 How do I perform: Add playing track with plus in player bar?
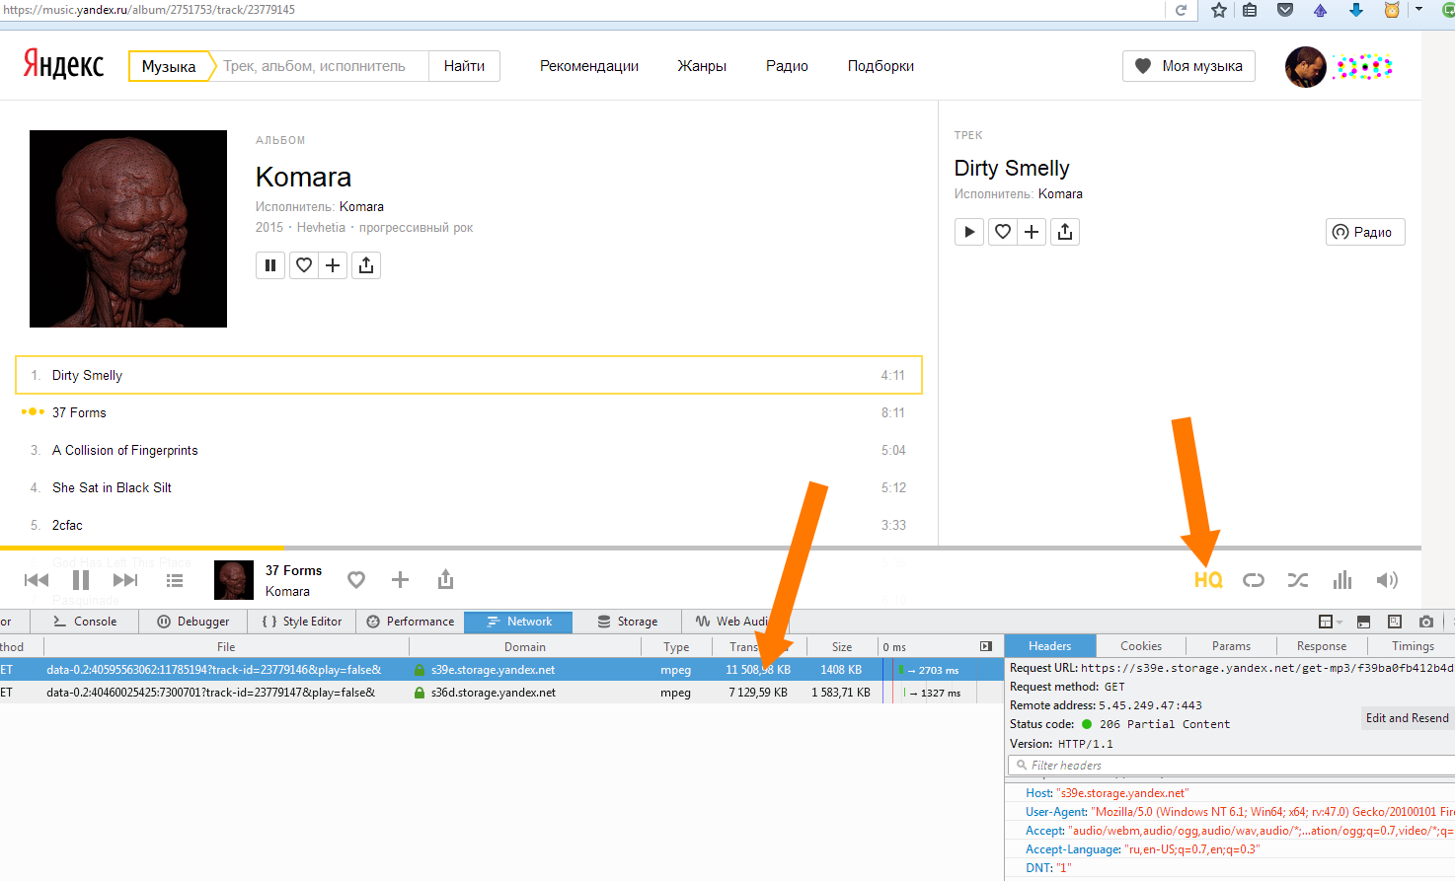click(400, 580)
